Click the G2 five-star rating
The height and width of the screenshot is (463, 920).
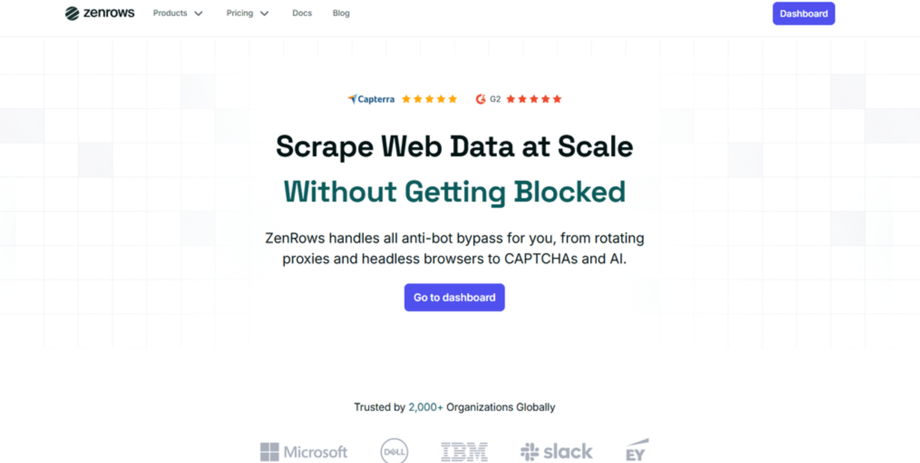[x=534, y=99]
